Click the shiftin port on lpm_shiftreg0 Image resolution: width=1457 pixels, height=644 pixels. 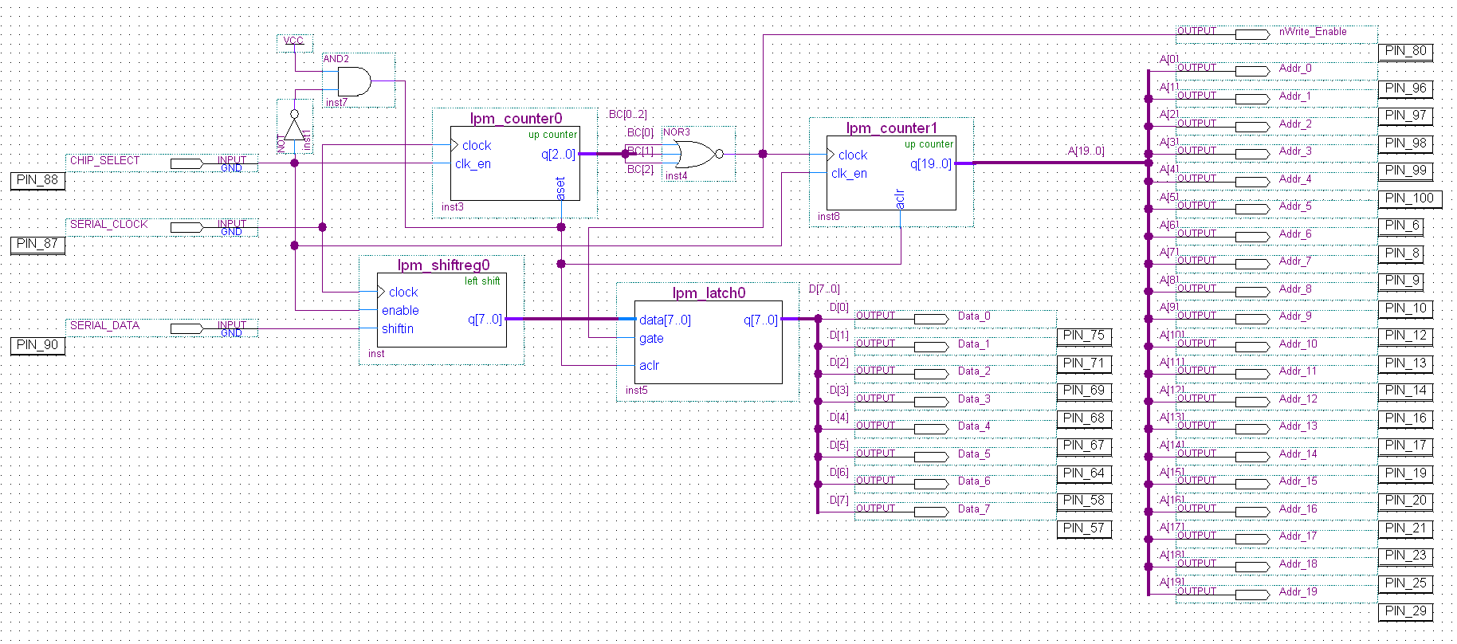click(397, 329)
